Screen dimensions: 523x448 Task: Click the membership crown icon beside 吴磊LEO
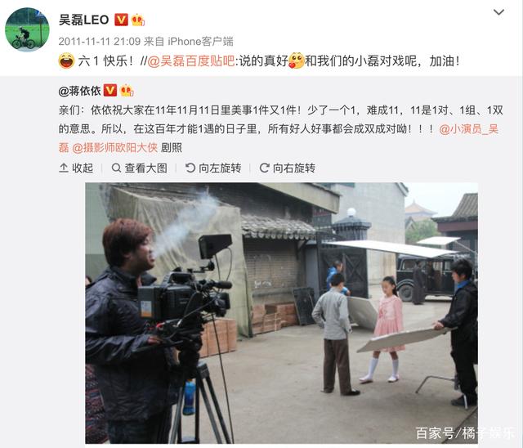pos(138,20)
